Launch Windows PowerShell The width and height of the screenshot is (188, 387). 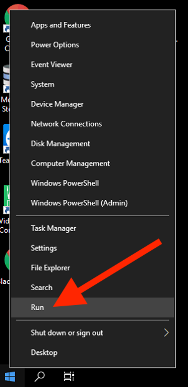pos(65,183)
